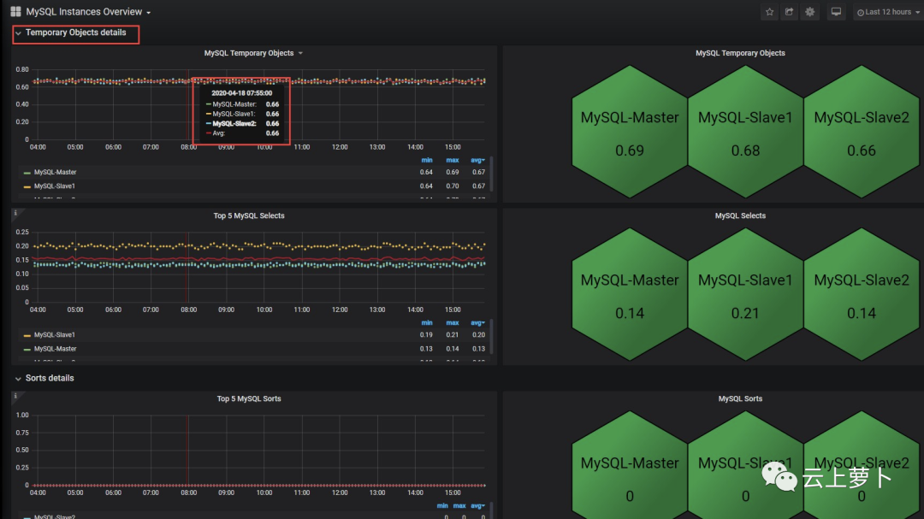
Task: Open the Top 5 MySQL Selects panel title
Action: pyautogui.click(x=249, y=215)
